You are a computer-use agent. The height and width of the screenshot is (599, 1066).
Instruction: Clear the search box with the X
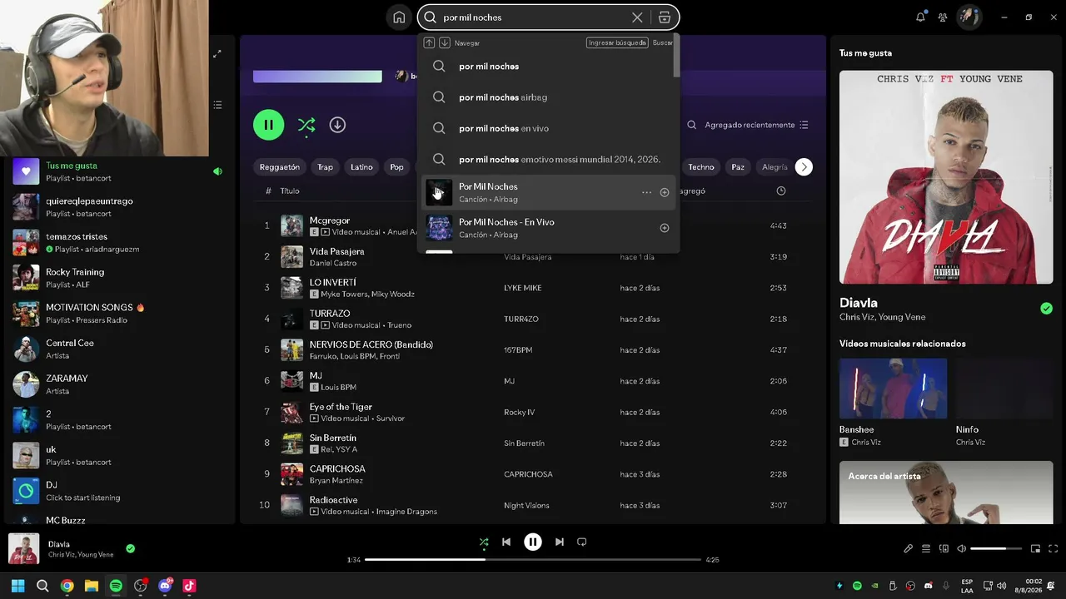637,17
